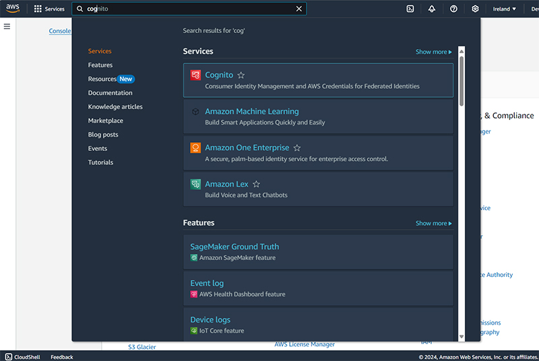Click the search results scroll up arrow
The image size is (539, 361).
462,51
